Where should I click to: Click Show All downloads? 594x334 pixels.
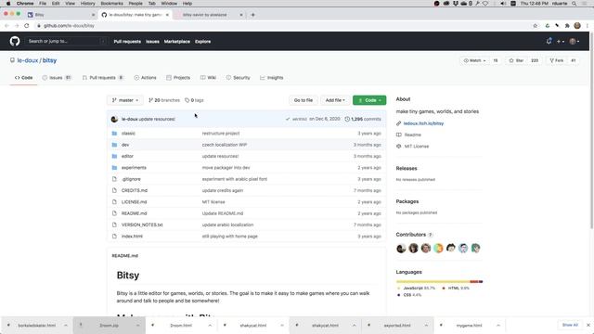pos(570,325)
